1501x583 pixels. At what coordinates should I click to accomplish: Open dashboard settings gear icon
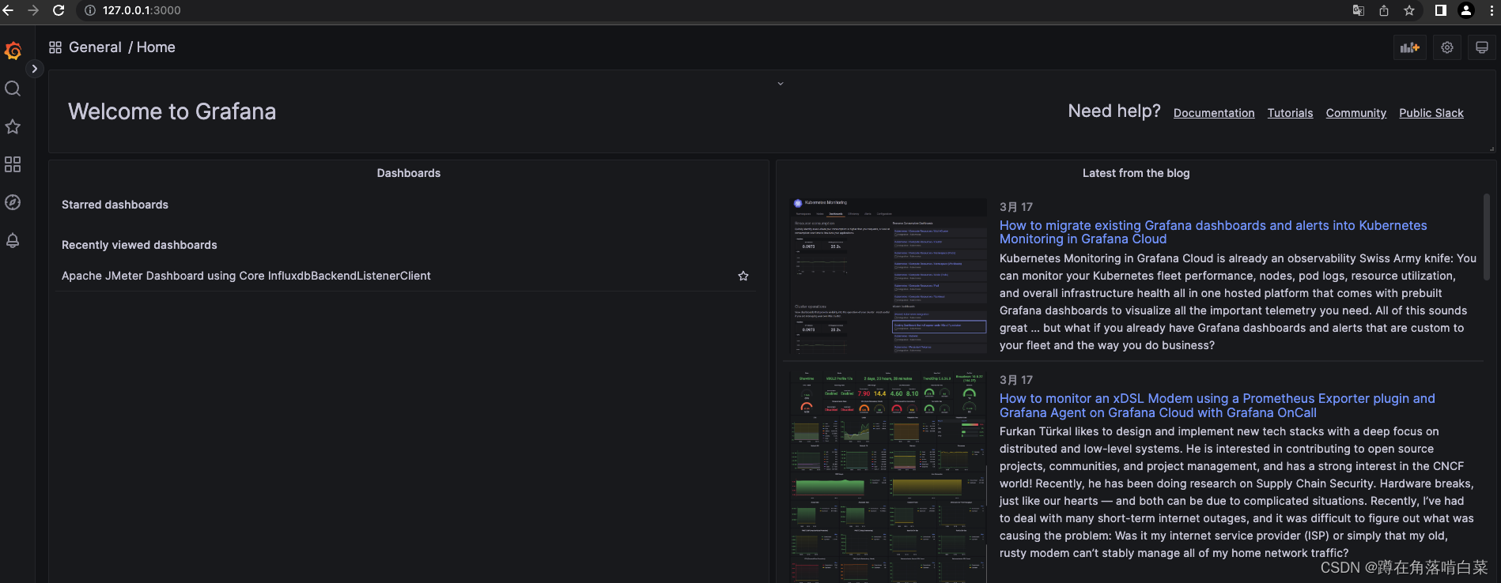tap(1447, 47)
